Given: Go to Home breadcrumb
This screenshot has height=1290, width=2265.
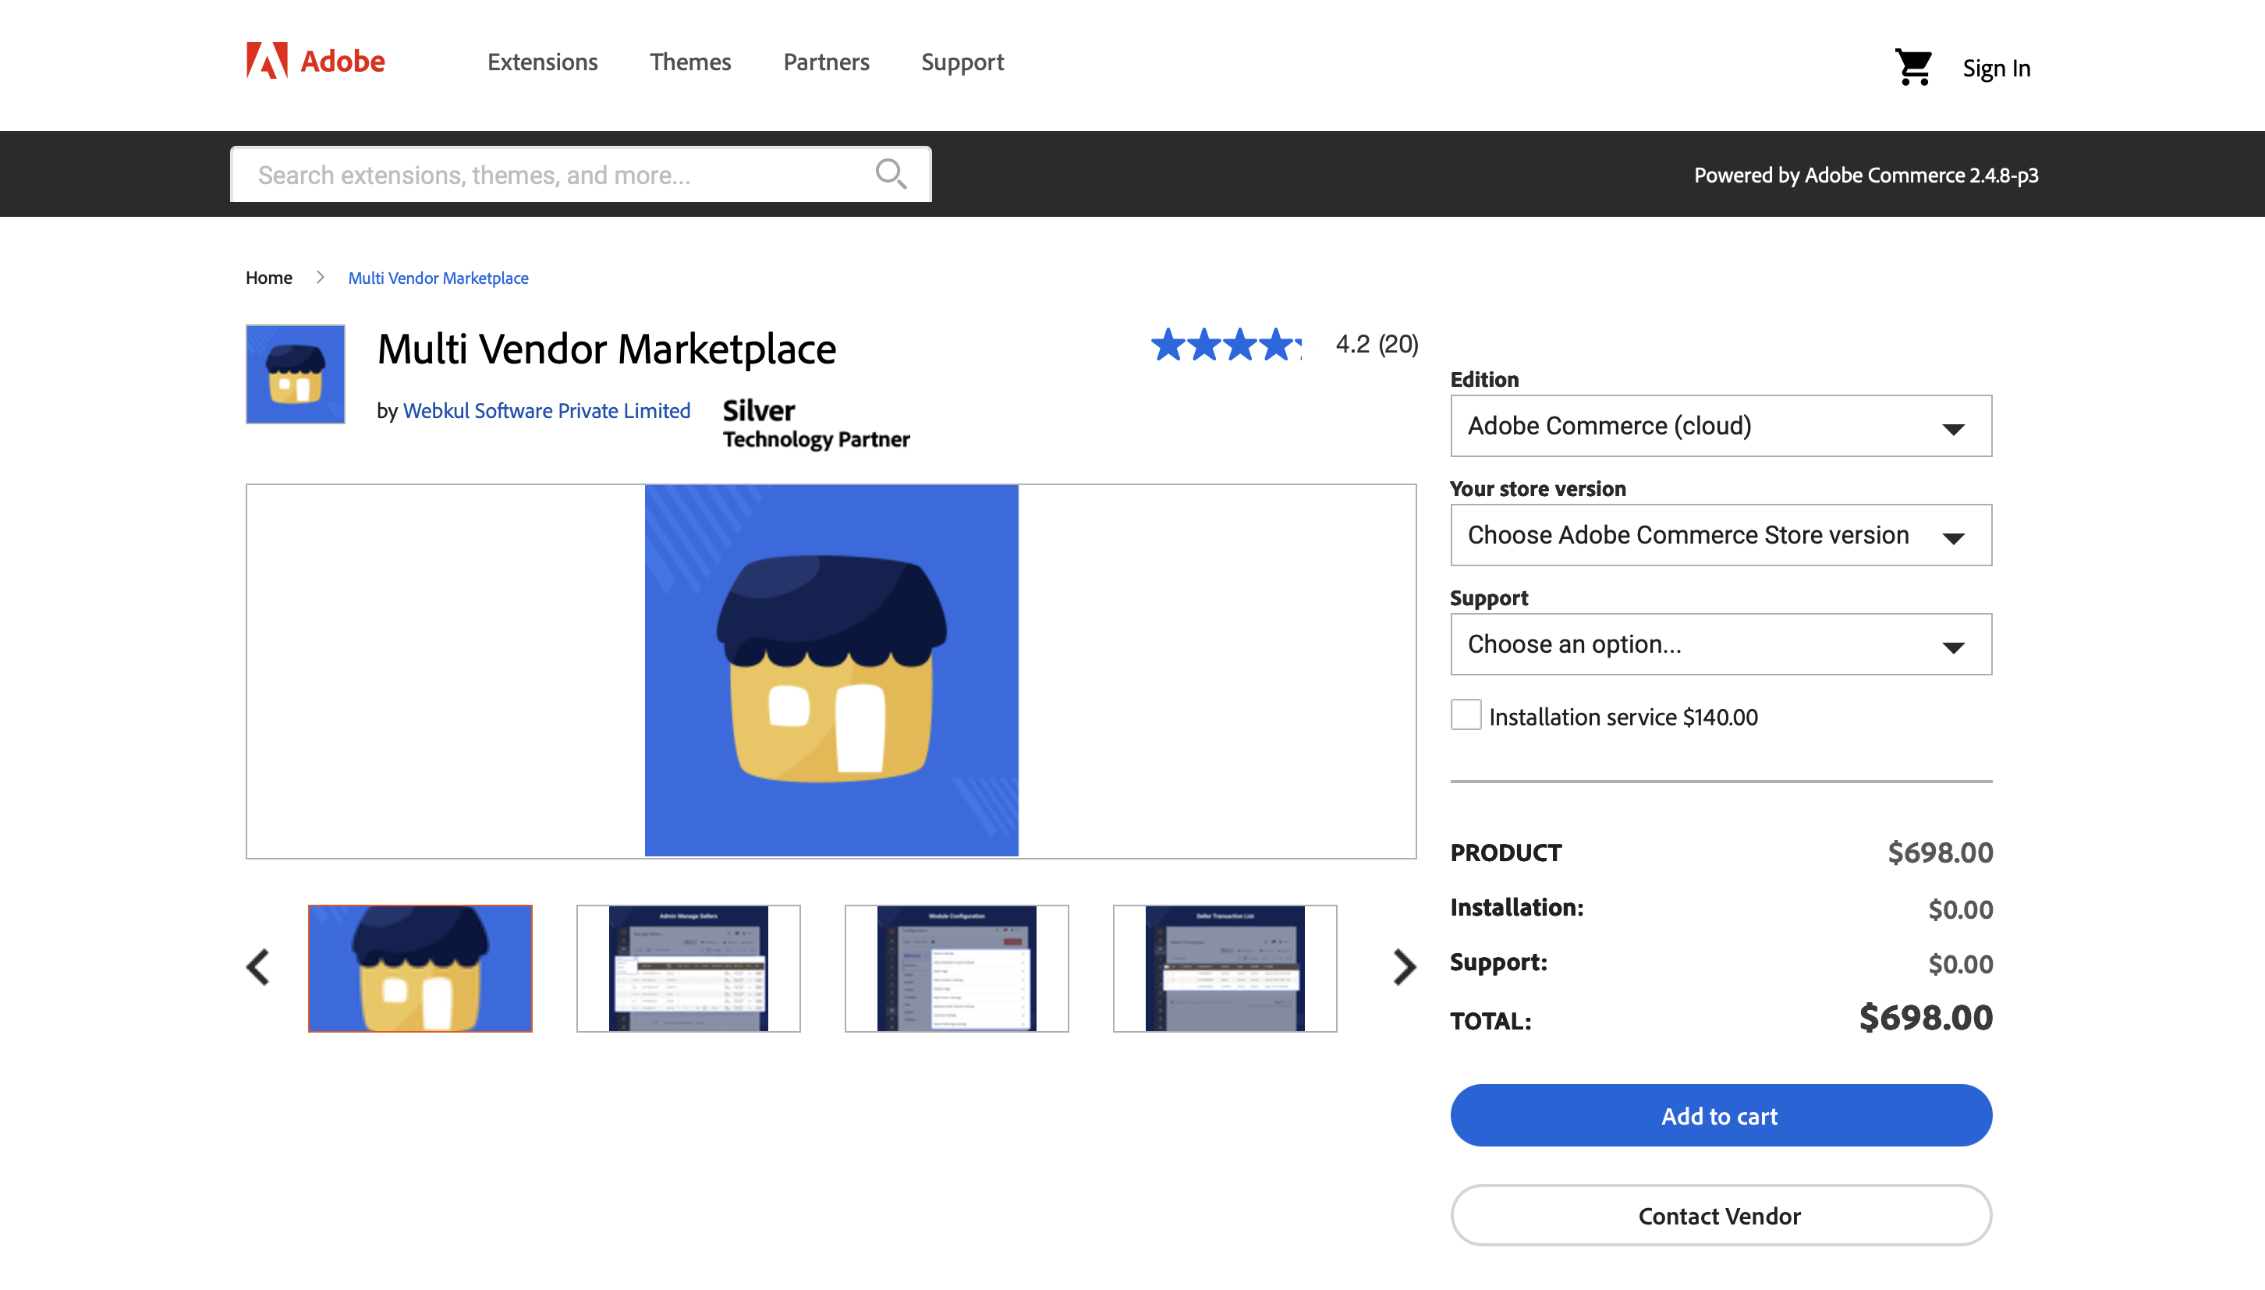Looking at the screenshot, I should click(x=268, y=278).
